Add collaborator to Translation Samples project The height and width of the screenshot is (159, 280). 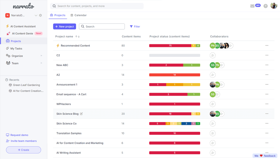pyautogui.click(x=213, y=133)
